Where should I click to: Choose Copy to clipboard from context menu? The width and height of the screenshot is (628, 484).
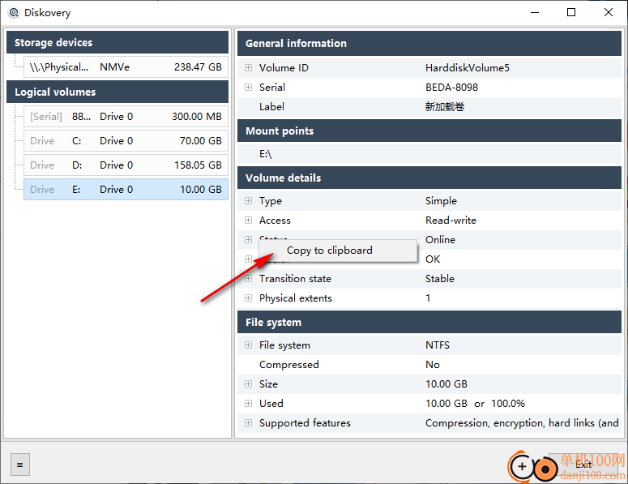pos(338,251)
